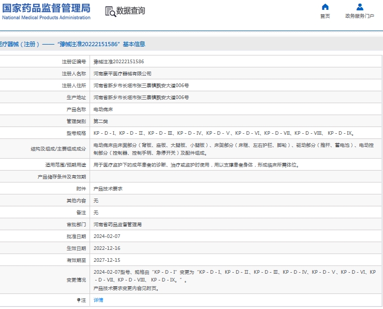This screenshot has width=383, height=309.
Task: Open the 政务服务门户 person icon
Action: pos(360,7)
